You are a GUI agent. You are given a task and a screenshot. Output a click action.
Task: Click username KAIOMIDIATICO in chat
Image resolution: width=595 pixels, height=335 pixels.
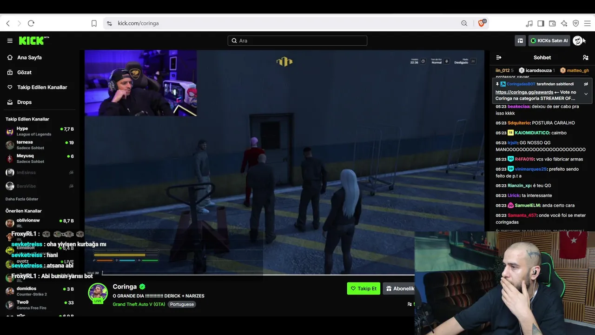tap(532, 133)
